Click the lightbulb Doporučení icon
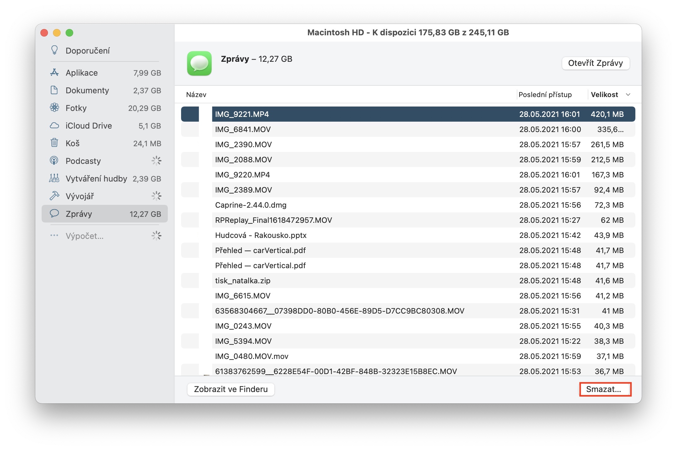This screenshot has width=677, height=450. pos(54,50)
